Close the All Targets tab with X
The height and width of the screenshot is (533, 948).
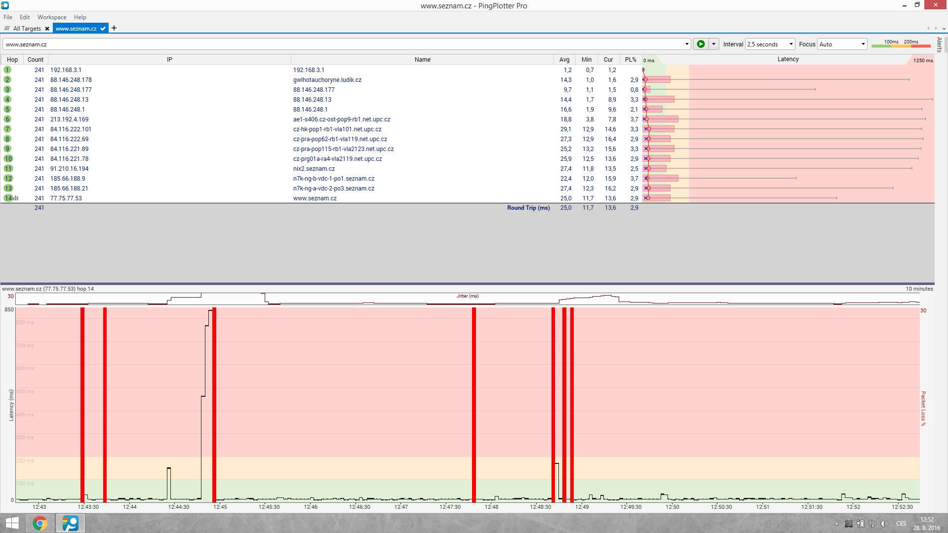click(x=47, y=29)
